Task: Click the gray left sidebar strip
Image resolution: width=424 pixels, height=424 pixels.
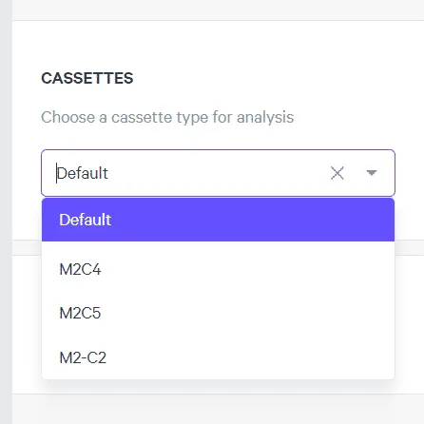Action: [6, 212]
